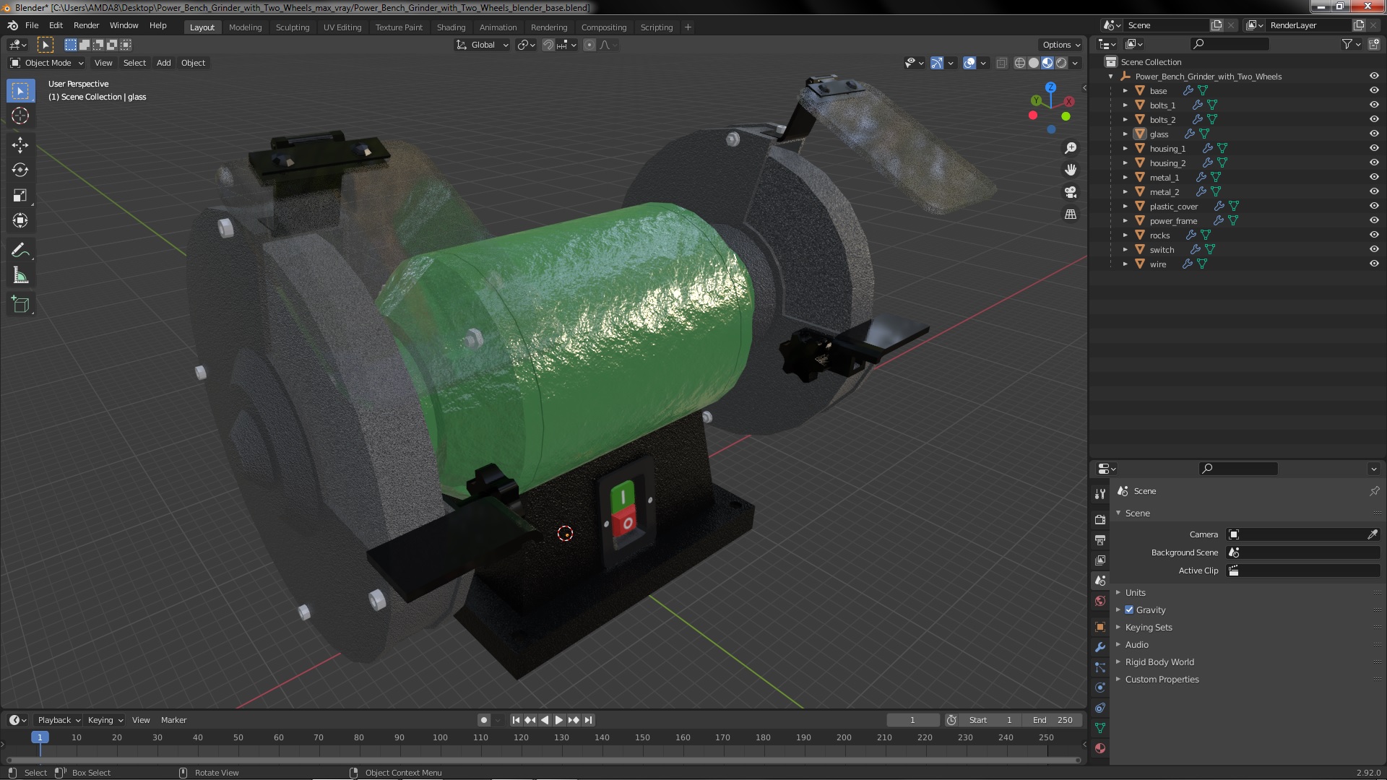Open the Keying menu in timeline

pyautogui.click(x=105, y=720)
